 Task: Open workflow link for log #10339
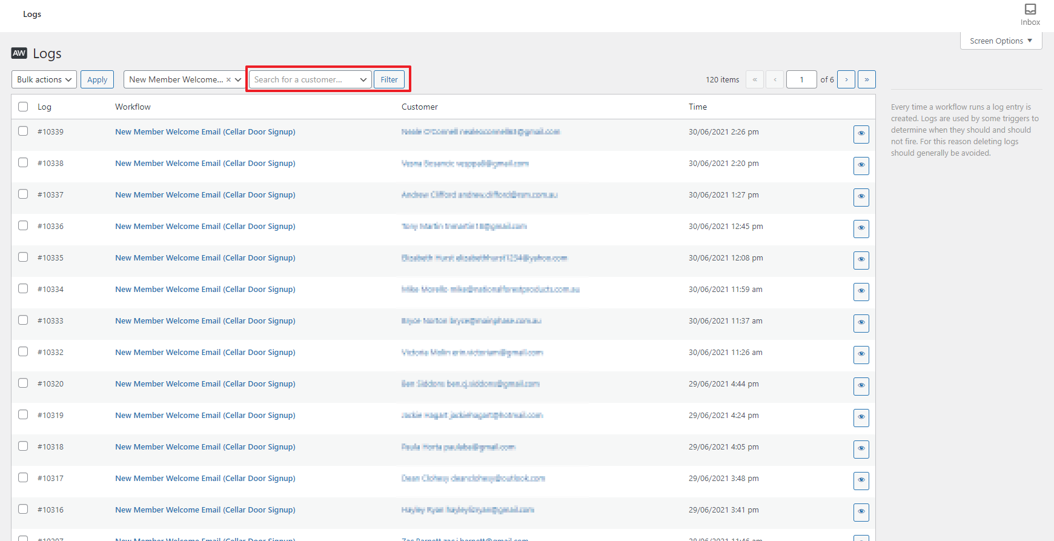pyautogui.click(x=205, y=131)
